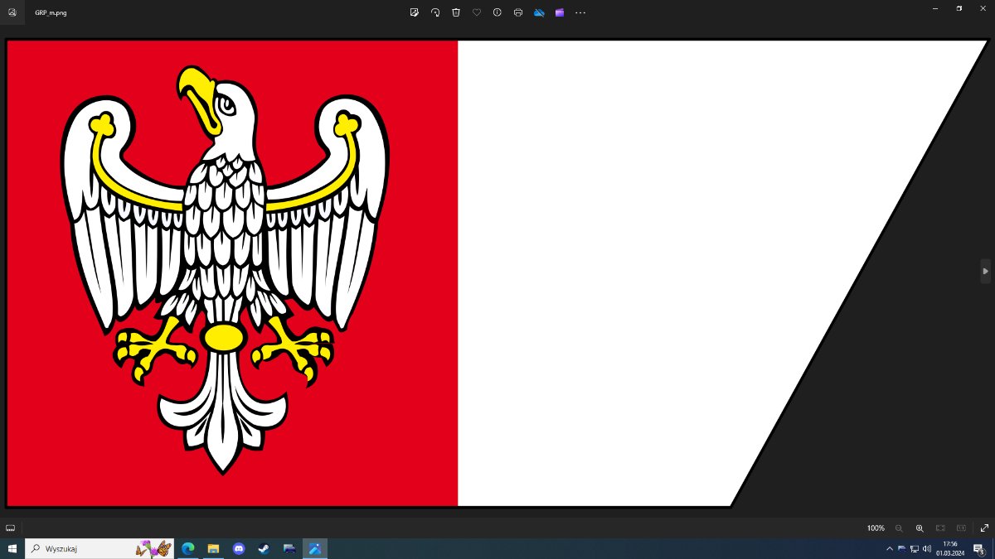Open the Windows Start menu
The height and width of the screenshot is (559, 995).
(12, 548)
